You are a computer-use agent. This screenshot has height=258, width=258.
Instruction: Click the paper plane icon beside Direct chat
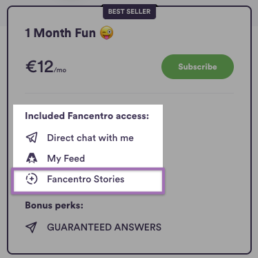point(32,138)
